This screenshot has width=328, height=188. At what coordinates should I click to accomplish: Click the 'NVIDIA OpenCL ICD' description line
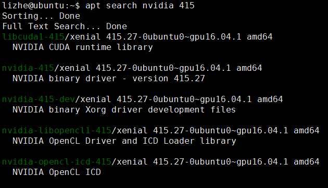pos(57,172)
